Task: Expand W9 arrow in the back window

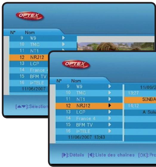Action: 64,38
